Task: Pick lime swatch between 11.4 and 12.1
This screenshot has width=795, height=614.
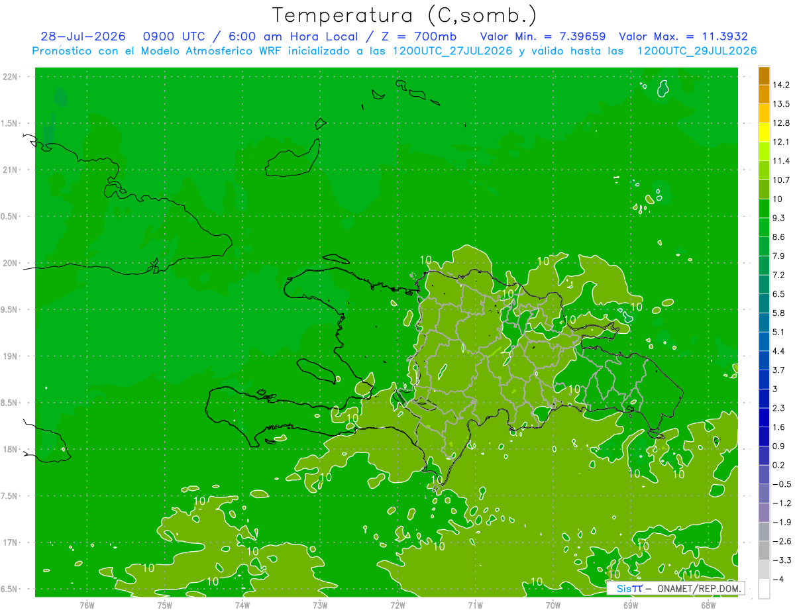Action: 764,152
